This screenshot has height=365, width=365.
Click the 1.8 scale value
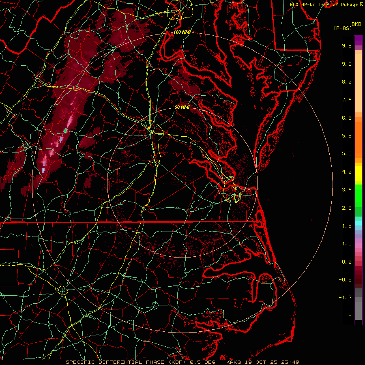point(347,226)
